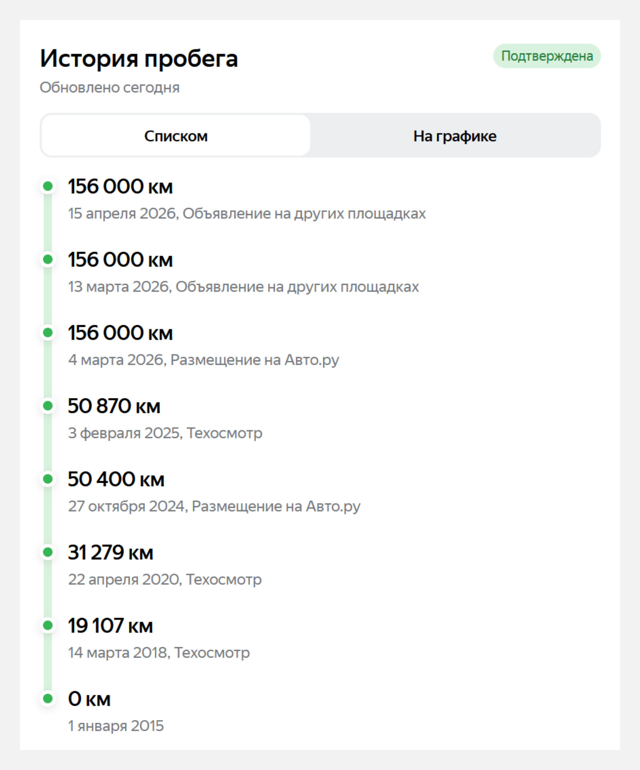This screenshot has height=770, width=640.
Task: Switch to the Списком tab
Action: coord(176,136)
